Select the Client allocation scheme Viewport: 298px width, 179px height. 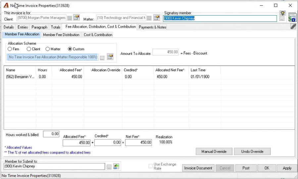[29, 49]
